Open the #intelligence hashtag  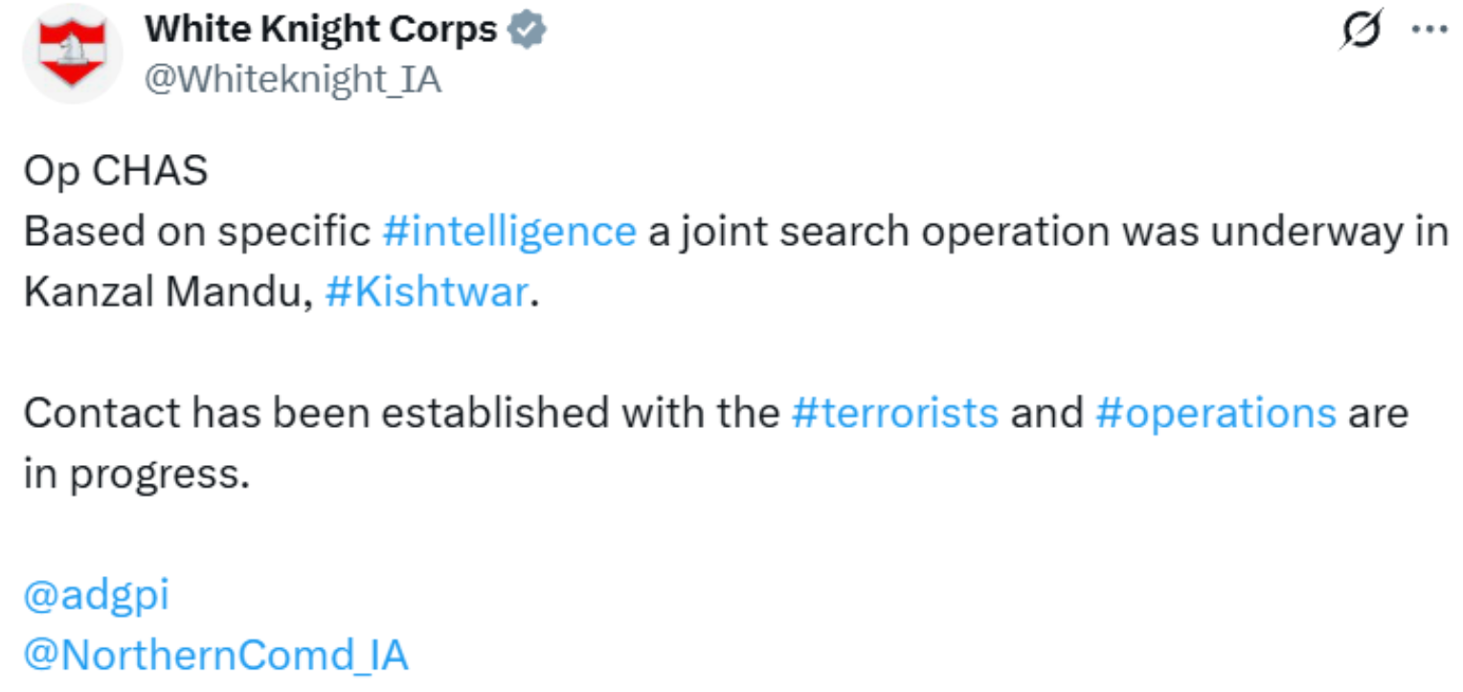508,232
